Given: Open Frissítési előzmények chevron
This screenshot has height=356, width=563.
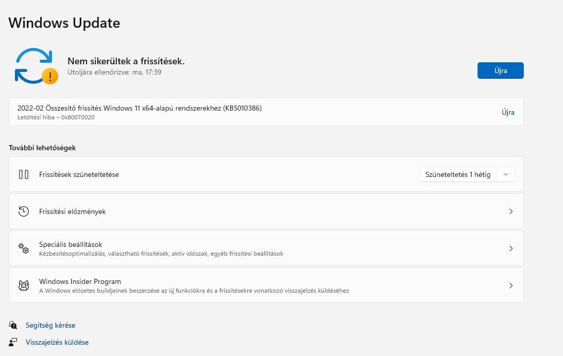Looking at the screenshot, I should click(x=510, y=211).
